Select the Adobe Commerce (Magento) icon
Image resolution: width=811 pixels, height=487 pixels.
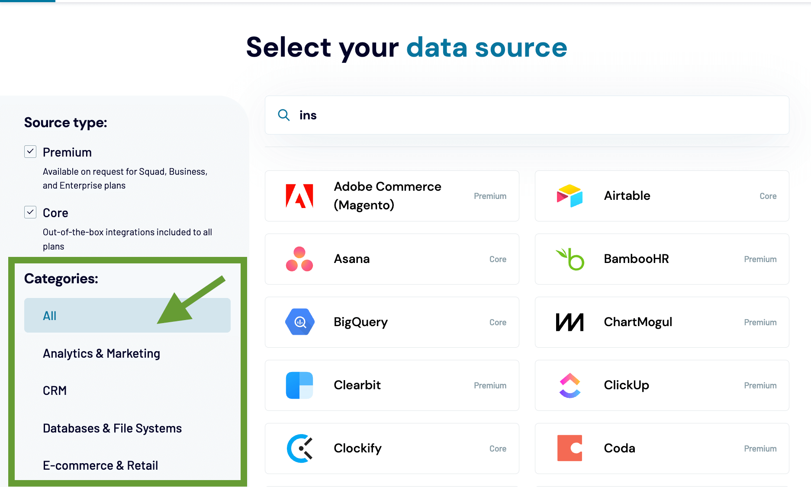(299, 196)
